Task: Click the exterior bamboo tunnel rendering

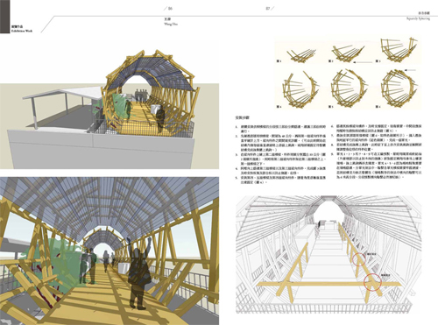Action: (x=109, y=105)
